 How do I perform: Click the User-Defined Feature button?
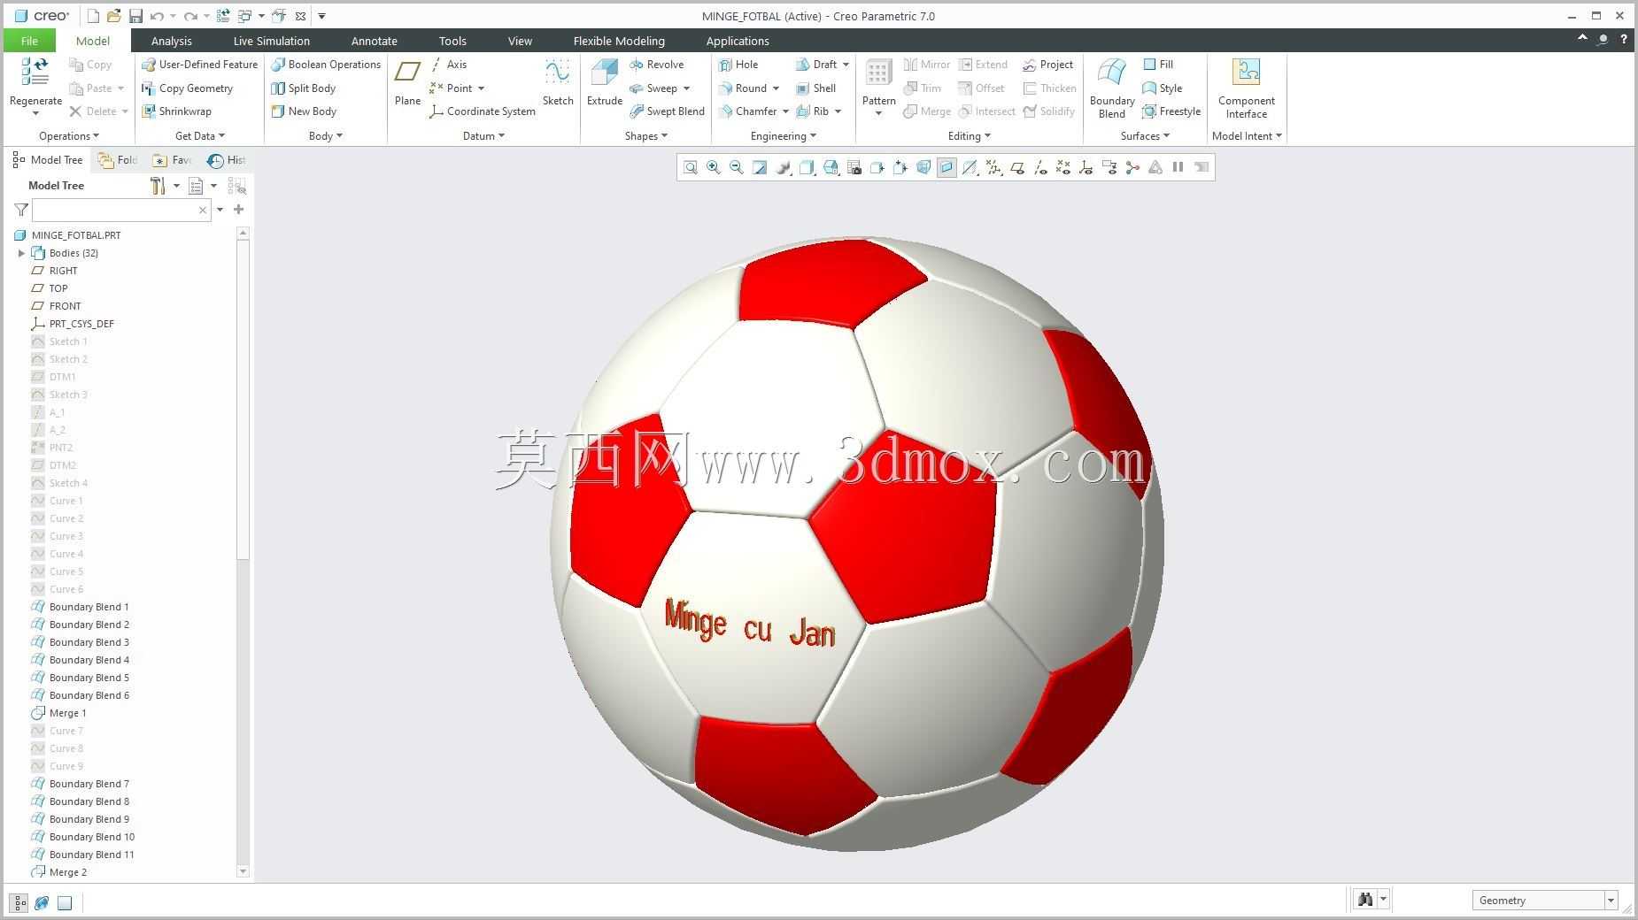point(199,65)
